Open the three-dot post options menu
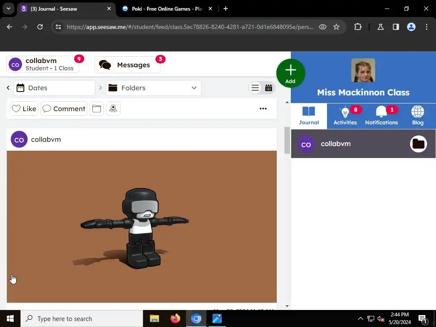 pyautogui.click(x=263, y=109)
